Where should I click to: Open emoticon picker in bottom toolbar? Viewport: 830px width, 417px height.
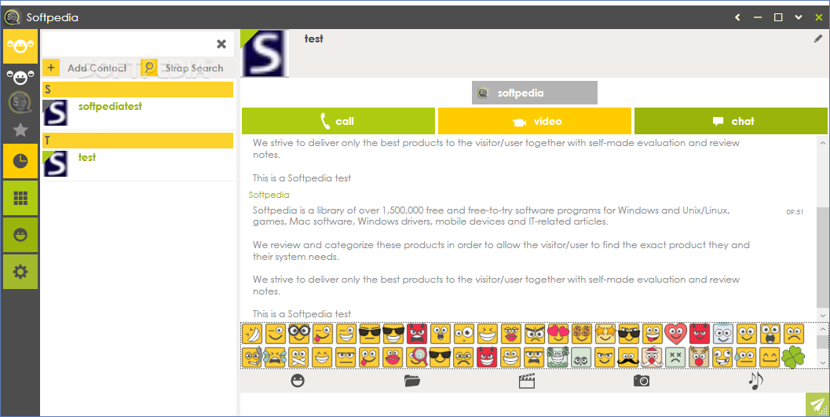pos(298,380)
